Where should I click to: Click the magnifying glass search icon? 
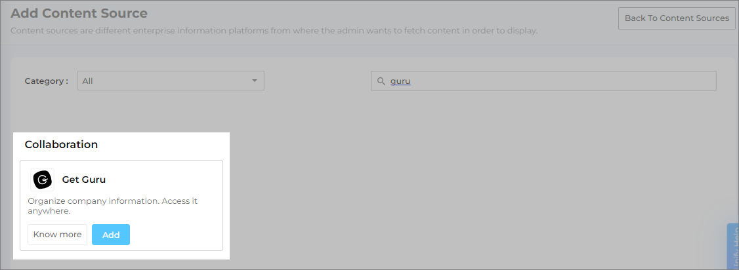tap(381, 81)
